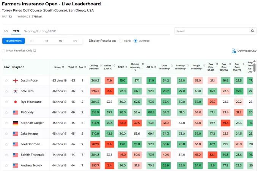This screenshot has height=171, width=258.
Task: Select Average display option
Action: click(x=135, y=41)
